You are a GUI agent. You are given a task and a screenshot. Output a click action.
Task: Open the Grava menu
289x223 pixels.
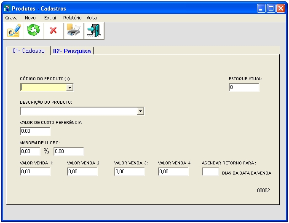11,18
